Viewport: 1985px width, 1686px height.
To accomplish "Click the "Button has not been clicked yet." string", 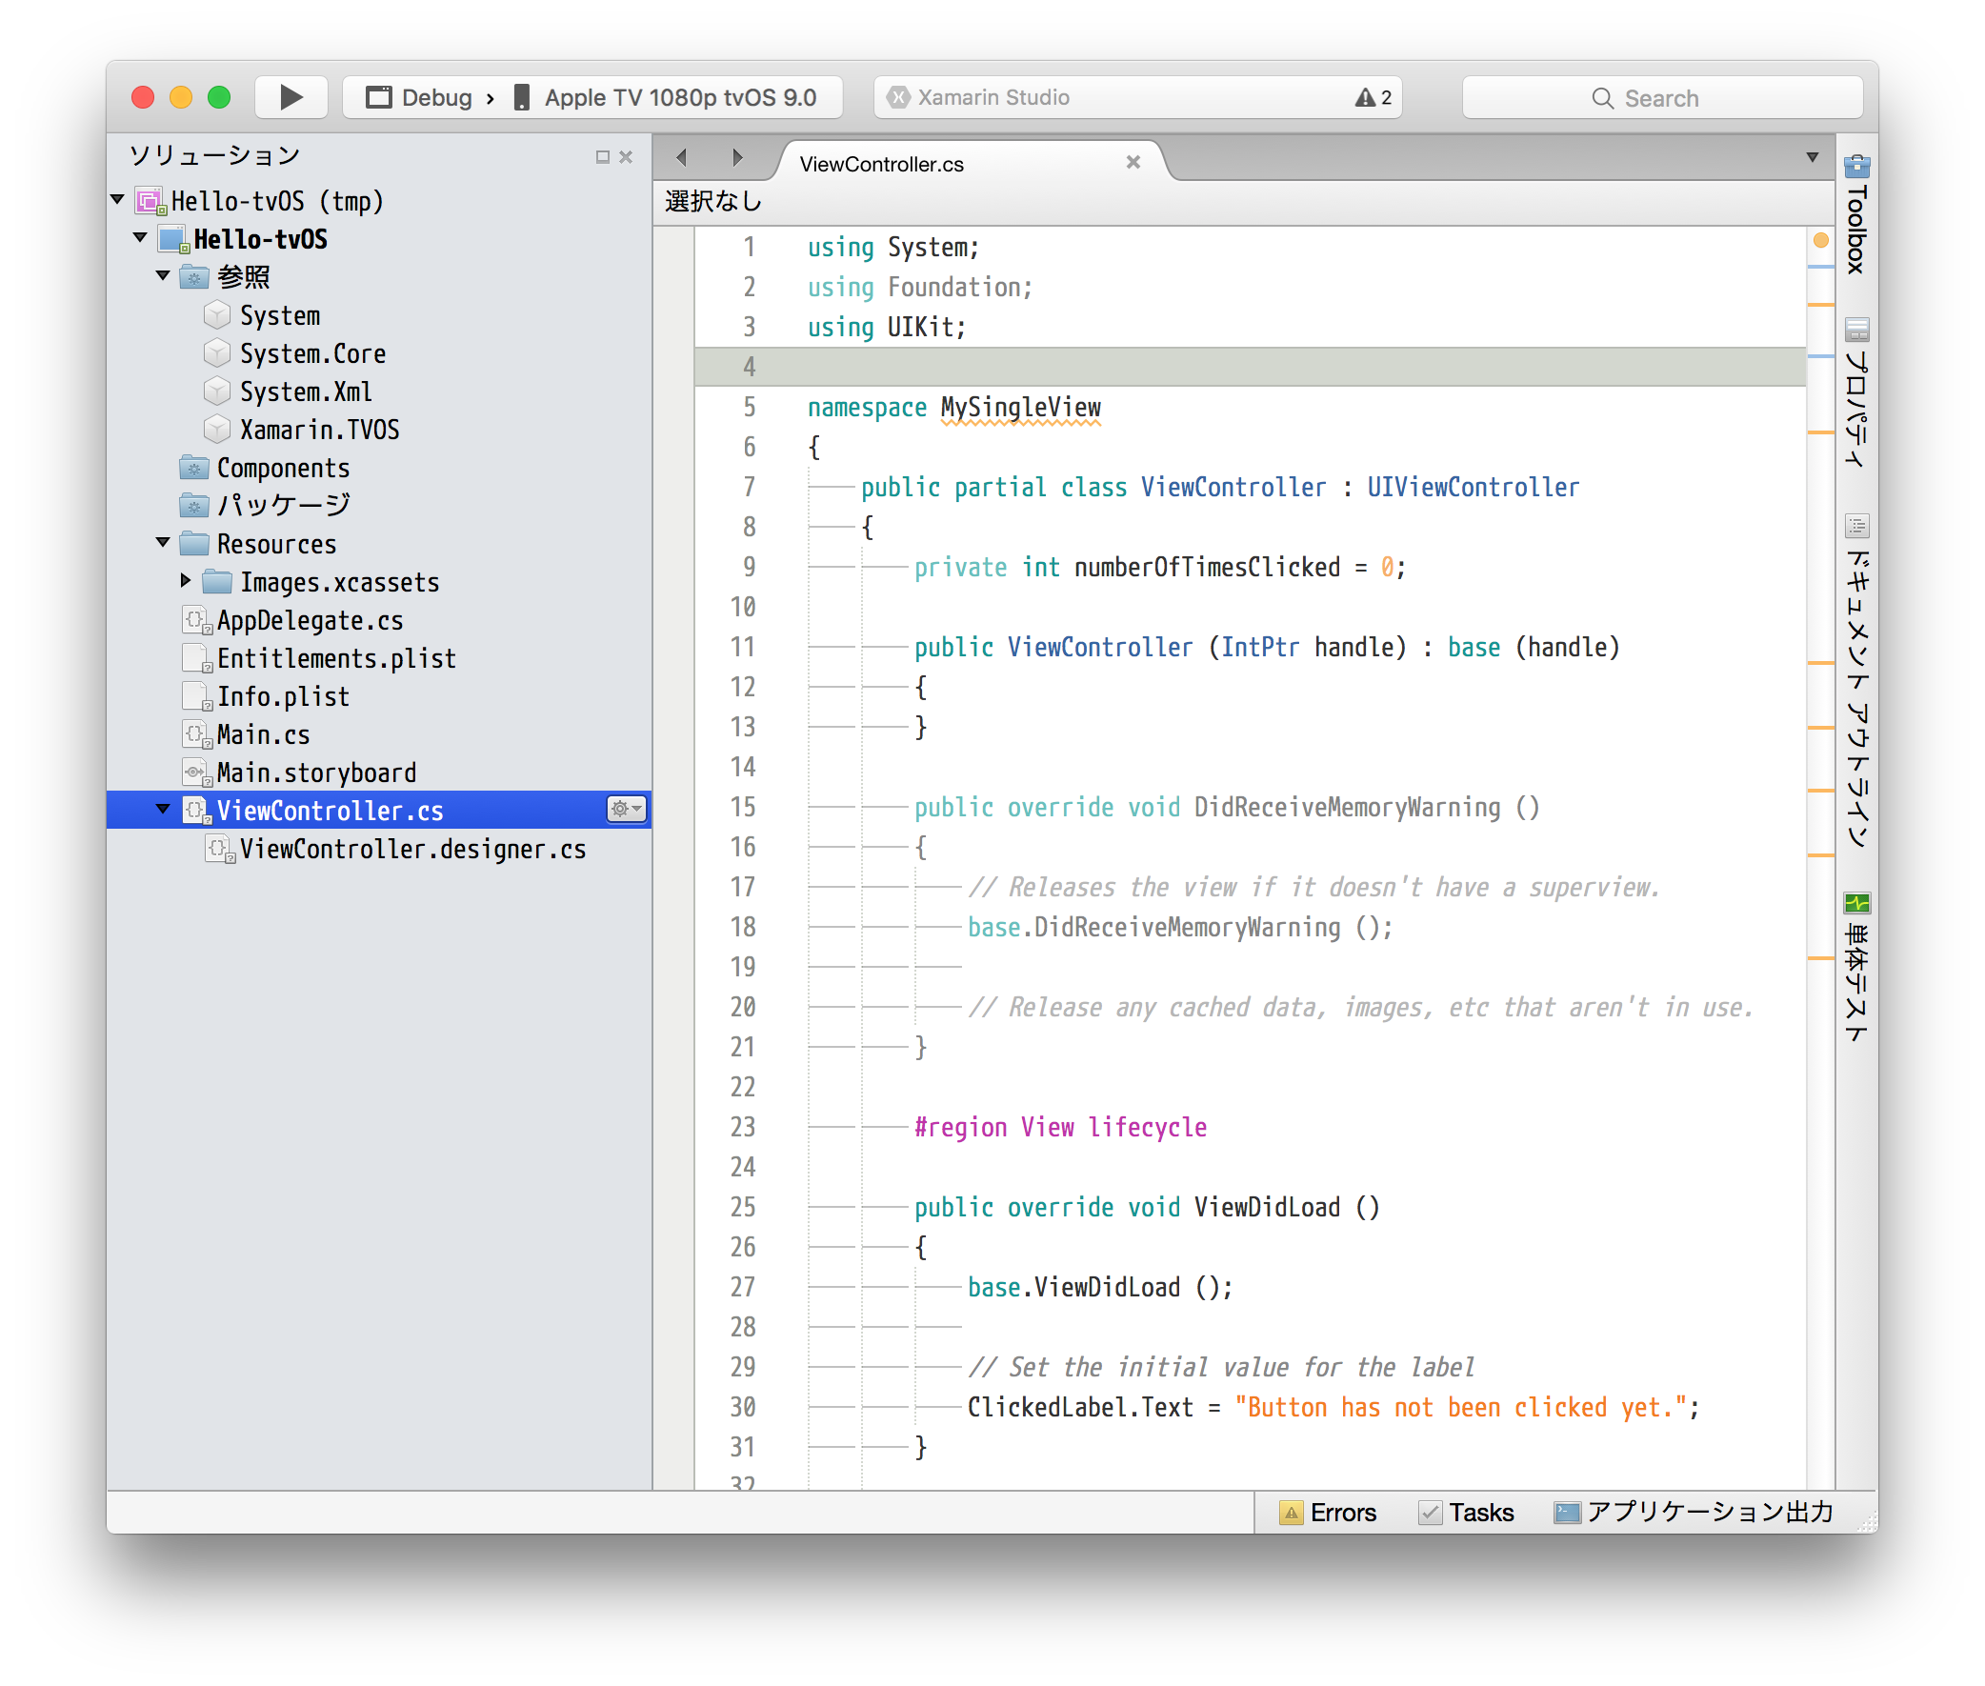I will coord(1460,1407).
